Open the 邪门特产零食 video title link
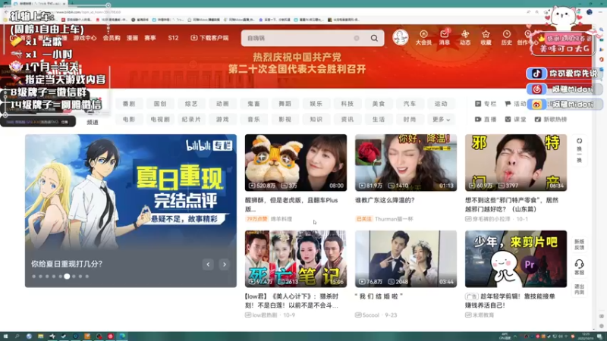 pos(511,205)
